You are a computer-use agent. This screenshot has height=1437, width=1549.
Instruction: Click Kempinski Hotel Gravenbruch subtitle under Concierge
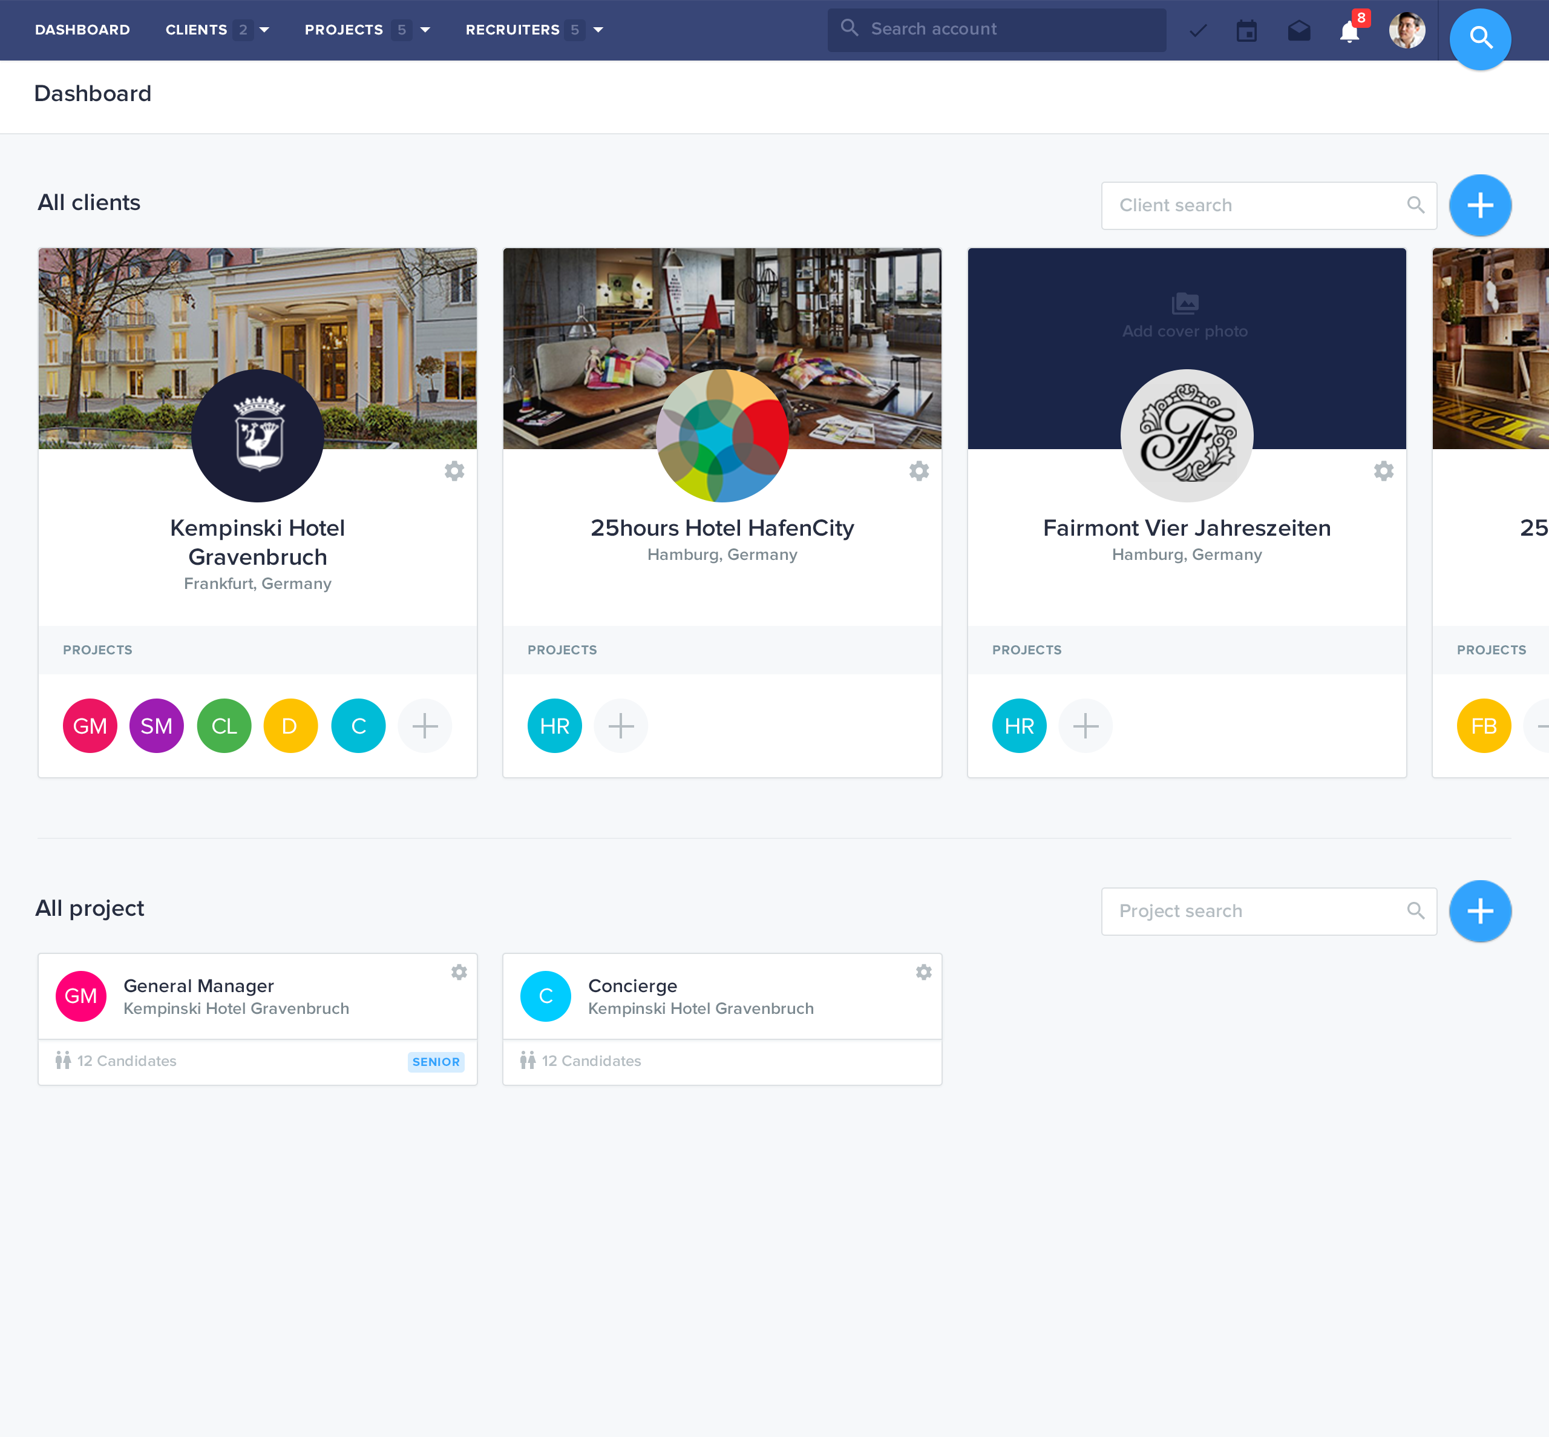701,1008
